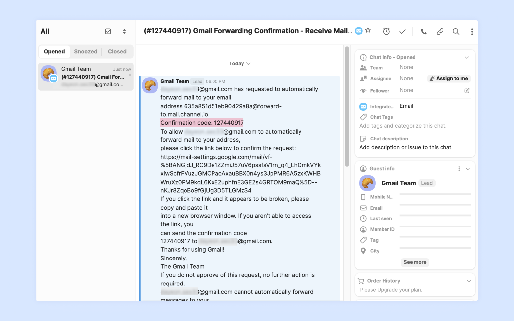
Task: Open the Guest info more options menu
Action: click(x=459, y=169)
